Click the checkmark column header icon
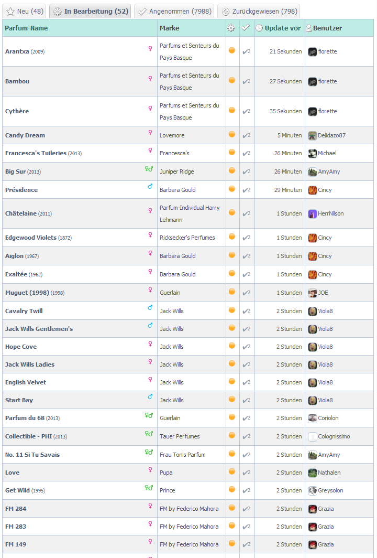This screenshot has height=558, width=377. coord(246,28)
